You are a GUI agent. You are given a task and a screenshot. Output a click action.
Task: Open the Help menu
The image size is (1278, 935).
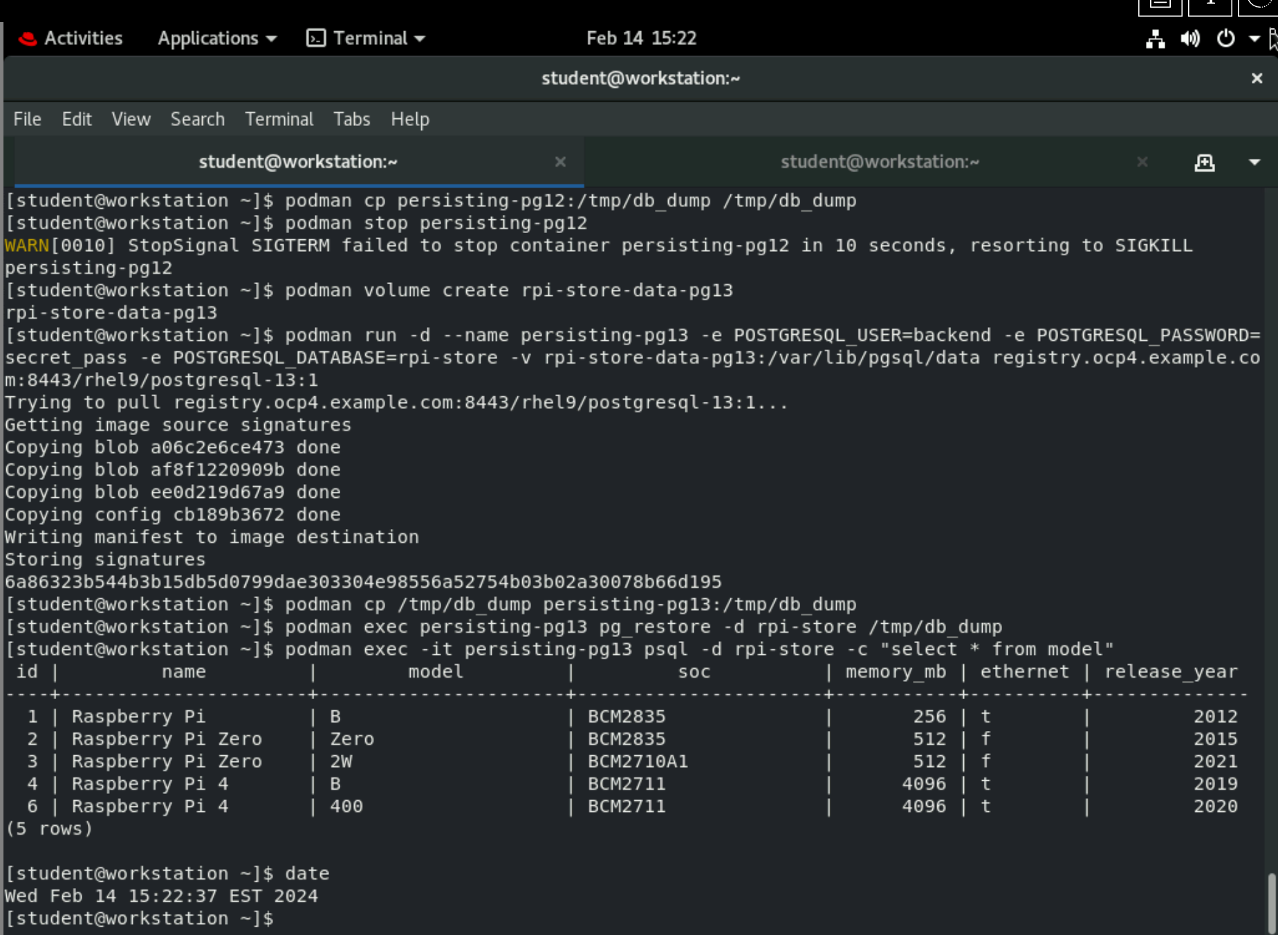coord(409,119)
